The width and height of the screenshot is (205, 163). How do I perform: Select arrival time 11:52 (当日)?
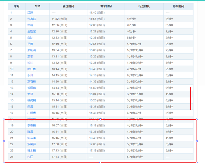59,19
